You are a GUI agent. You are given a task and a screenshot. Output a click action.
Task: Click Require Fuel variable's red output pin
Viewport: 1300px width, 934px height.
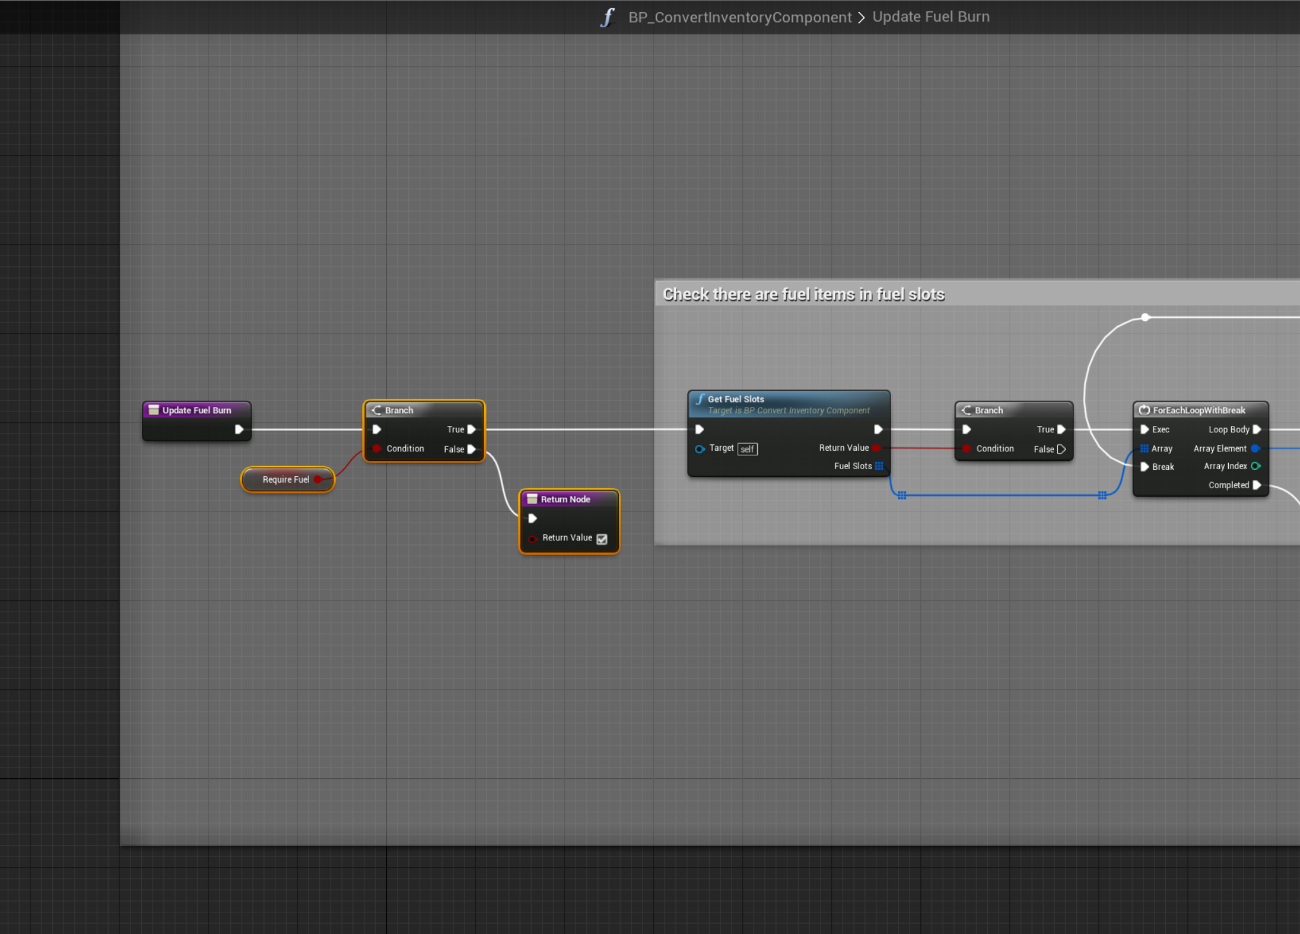pyautogui.click(x=318, y=479)
